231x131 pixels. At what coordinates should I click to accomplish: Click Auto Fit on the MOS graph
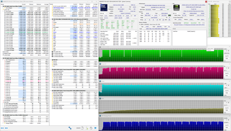pos(227,108)
